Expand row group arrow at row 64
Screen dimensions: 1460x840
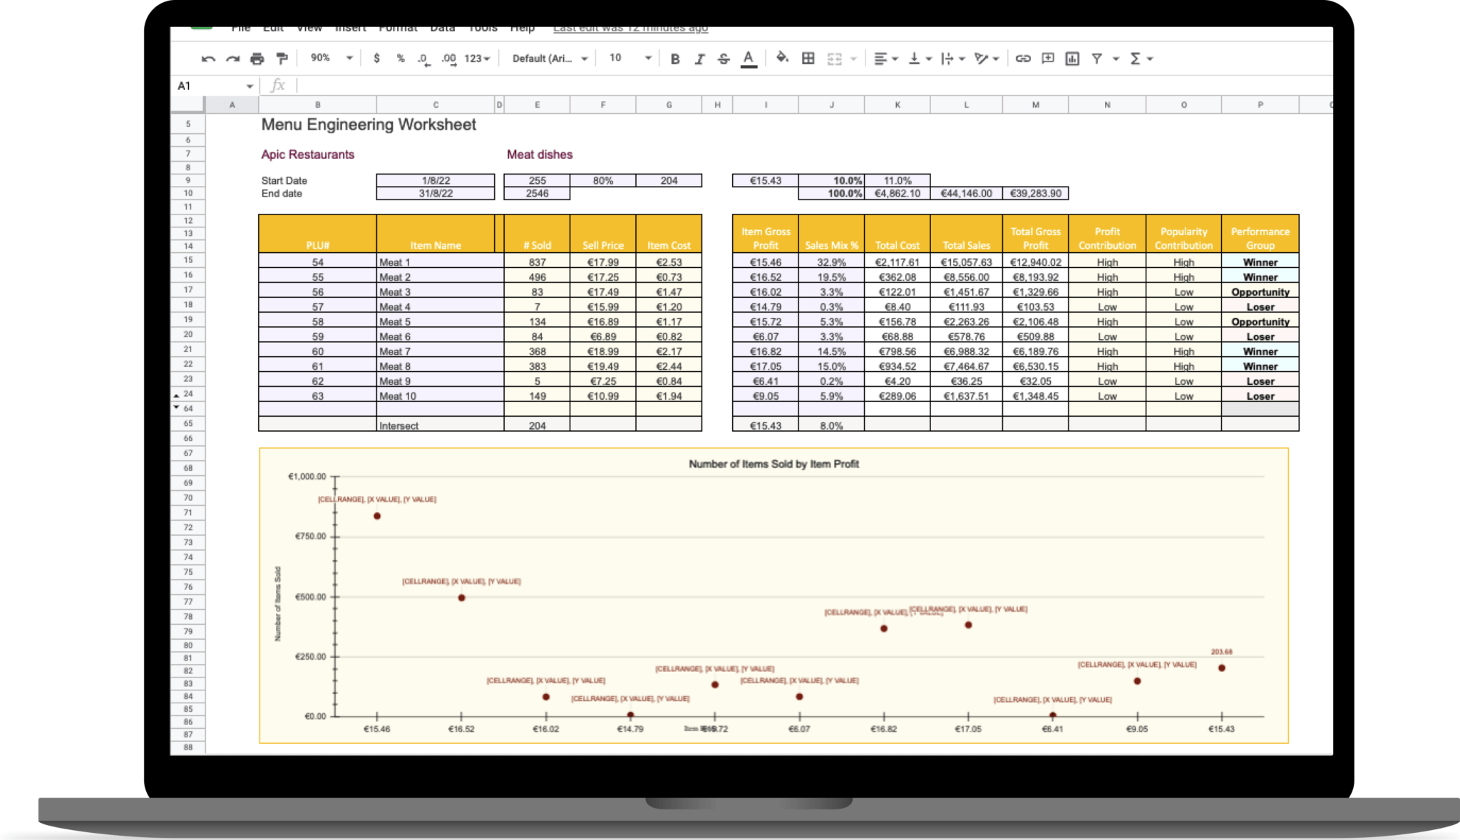coord(176,407)
